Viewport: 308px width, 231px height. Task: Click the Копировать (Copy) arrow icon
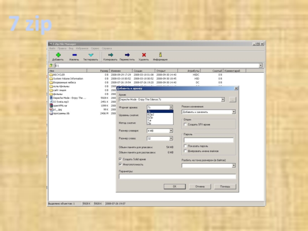coord(110,55)
